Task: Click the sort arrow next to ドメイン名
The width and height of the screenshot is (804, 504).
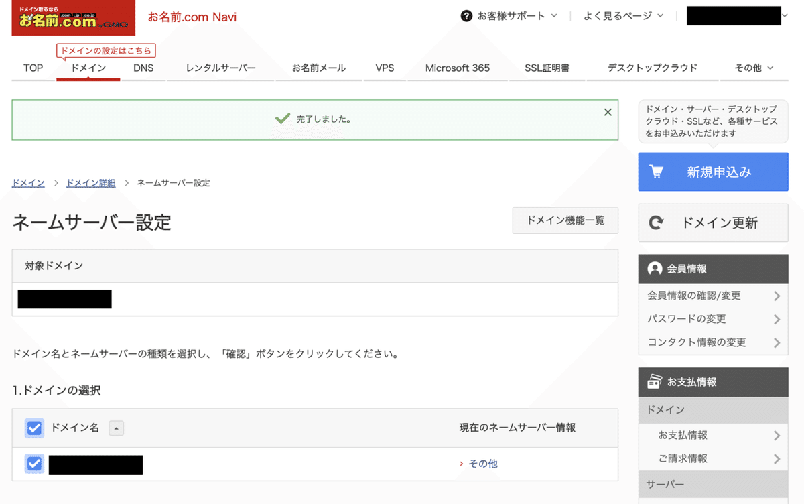Action: pos(116,428)
